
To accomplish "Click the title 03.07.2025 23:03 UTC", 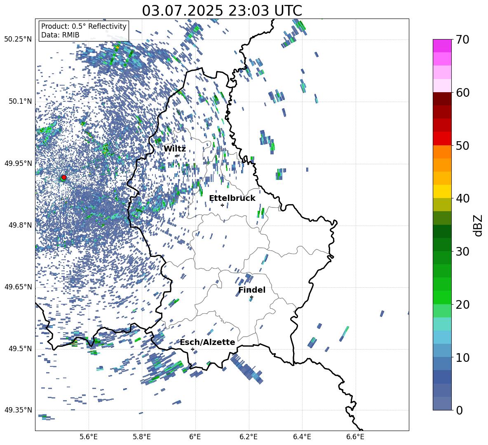I will click(222, 11).
